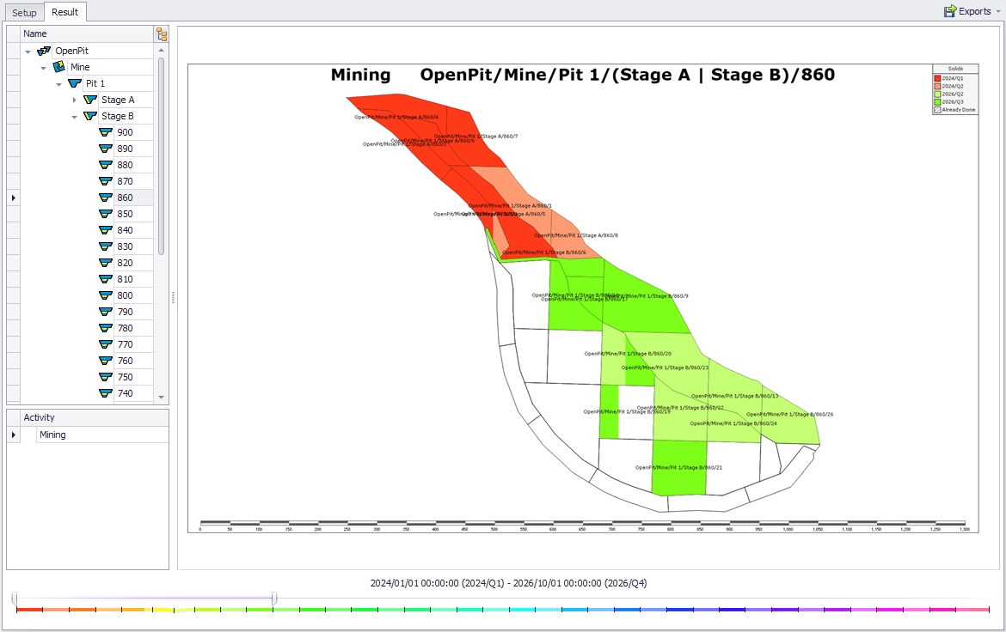Select bench 800 label in tree

[126, 295]
